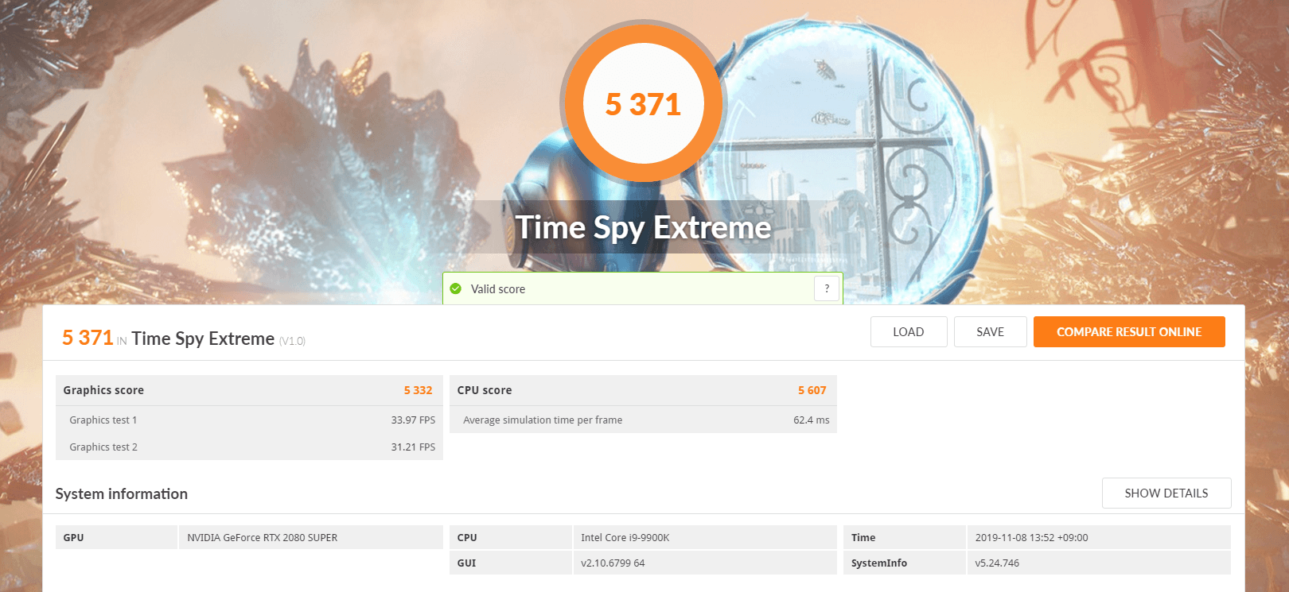This screenshot has width=1289, height=592.
Task: Click the Intel Core i9-9900K value
Action: click(625, 538)
